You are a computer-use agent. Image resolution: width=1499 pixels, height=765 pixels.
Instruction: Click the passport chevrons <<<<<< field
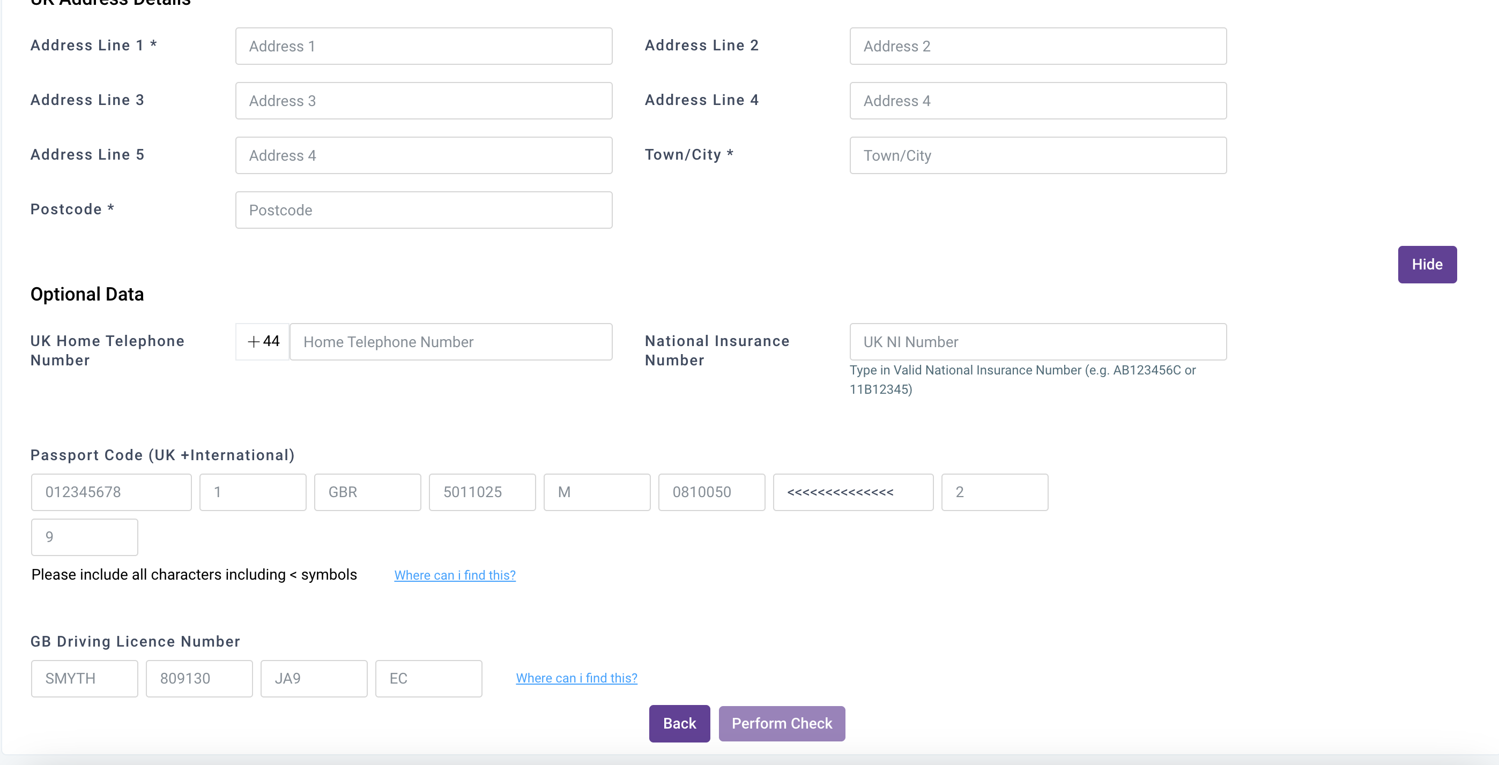(x=852, y=492)
